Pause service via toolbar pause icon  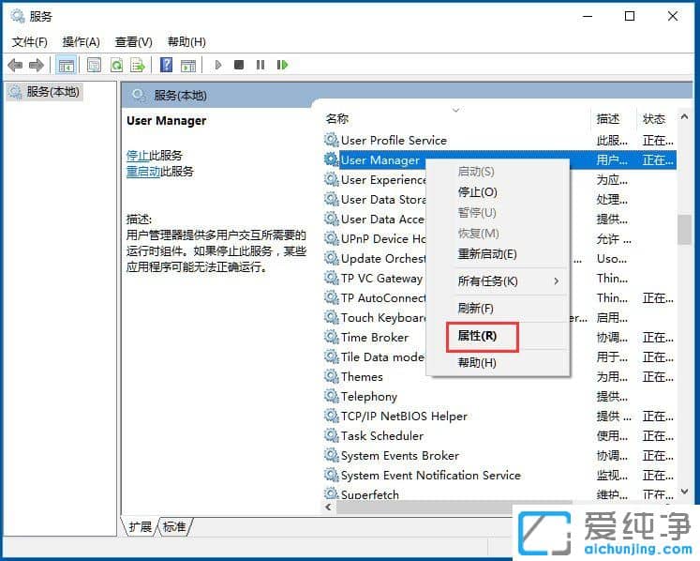click(x=261, y=66)
